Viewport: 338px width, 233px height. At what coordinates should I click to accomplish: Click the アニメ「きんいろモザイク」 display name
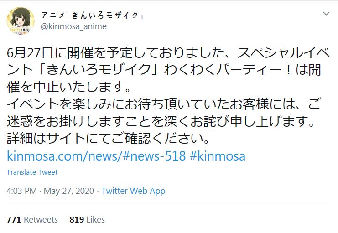click(x=93, y=16)
